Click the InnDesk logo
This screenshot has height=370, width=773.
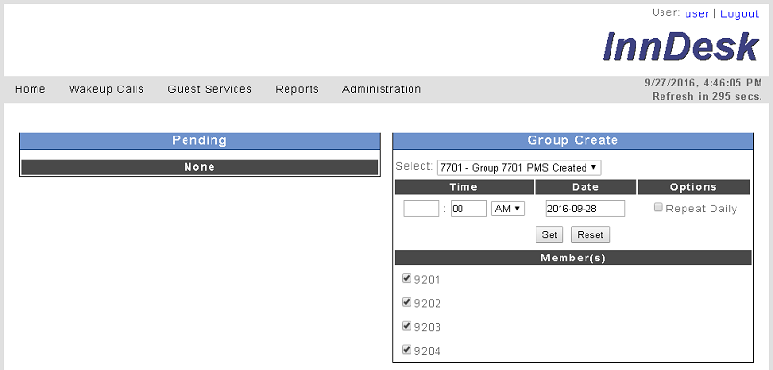[681, 46]
